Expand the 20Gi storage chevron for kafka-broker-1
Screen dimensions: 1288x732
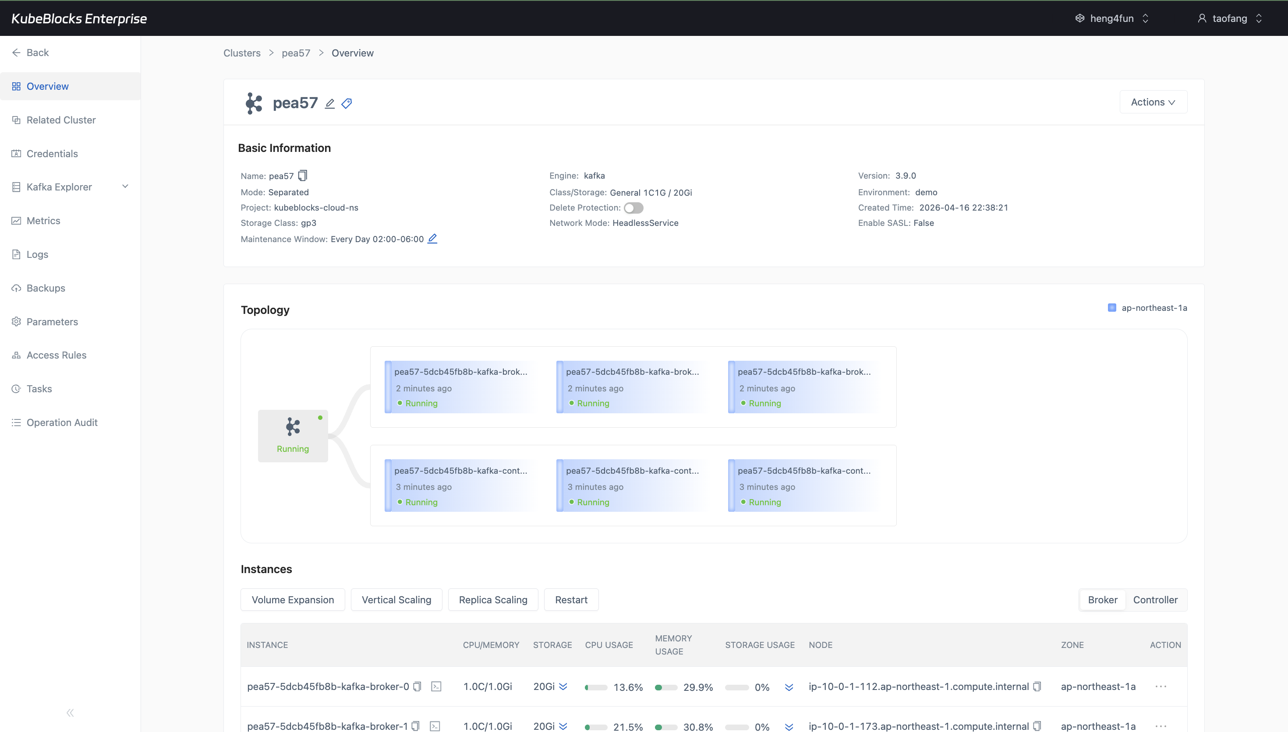[x=563, y=726]
